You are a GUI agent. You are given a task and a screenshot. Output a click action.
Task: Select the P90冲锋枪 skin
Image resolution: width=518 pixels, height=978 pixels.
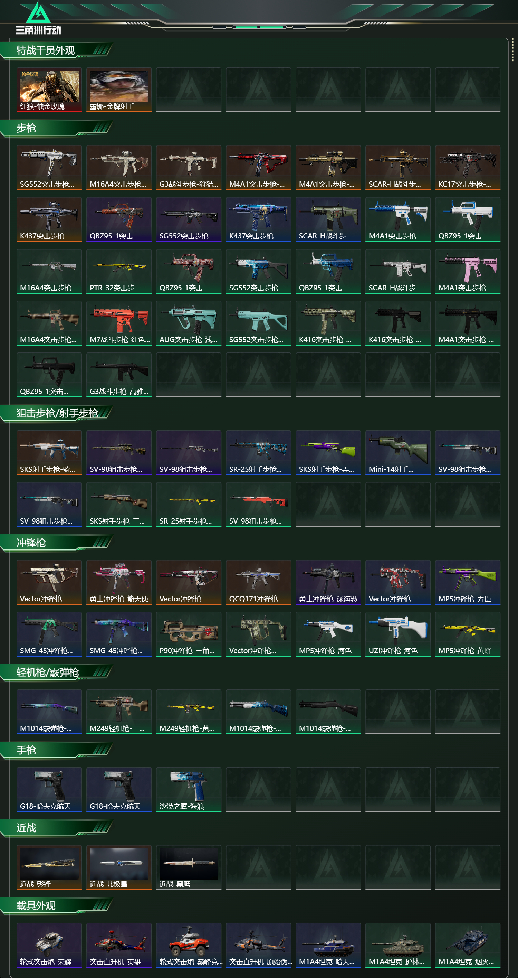pyautogui.click(x=189, y=634)
